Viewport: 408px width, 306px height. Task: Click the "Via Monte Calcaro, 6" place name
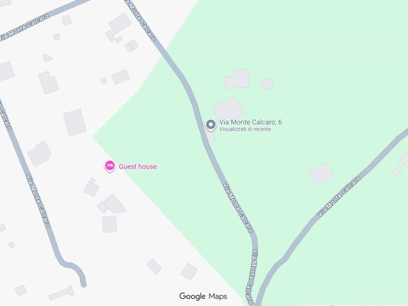[250, 122]
